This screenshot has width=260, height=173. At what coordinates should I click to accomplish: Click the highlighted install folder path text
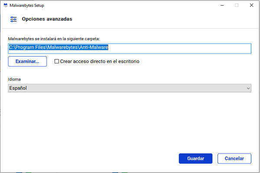(x=58, y=47)
